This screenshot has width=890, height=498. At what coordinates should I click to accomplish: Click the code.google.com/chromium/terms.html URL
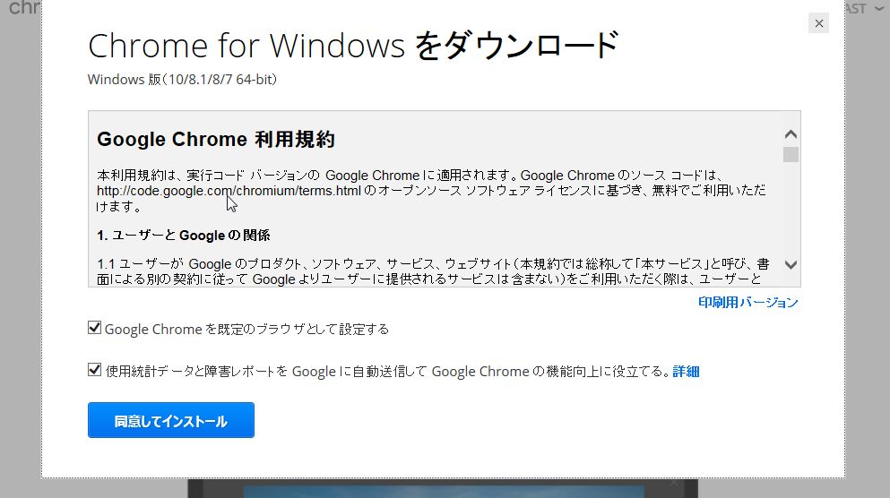[x=229, y=191]
